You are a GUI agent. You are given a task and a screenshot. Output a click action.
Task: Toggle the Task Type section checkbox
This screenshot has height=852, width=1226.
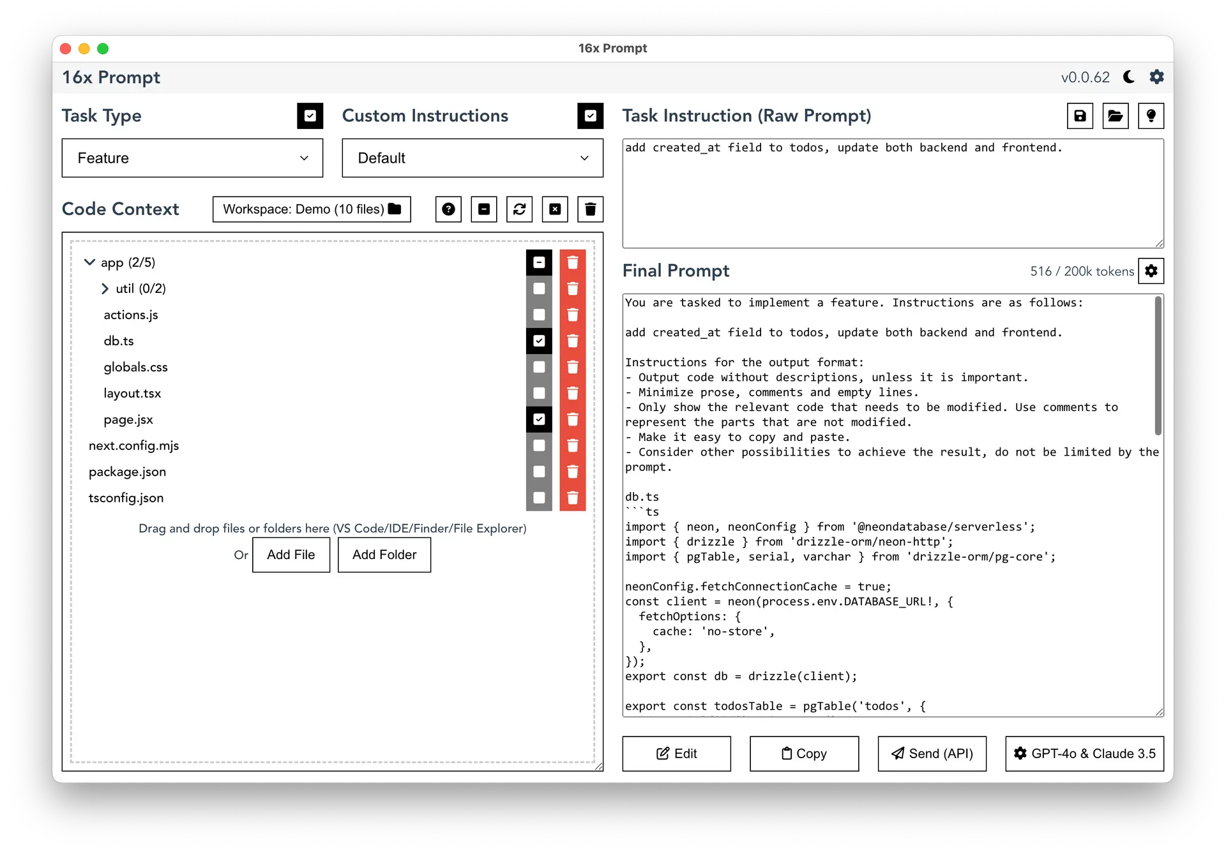pos(309,116)
